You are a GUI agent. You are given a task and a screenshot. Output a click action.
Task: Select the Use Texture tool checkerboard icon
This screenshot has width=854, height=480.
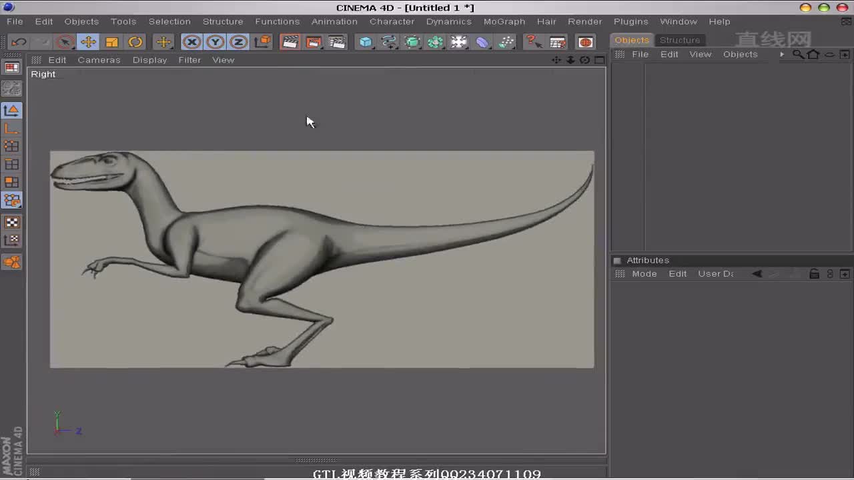click(12, 222)
